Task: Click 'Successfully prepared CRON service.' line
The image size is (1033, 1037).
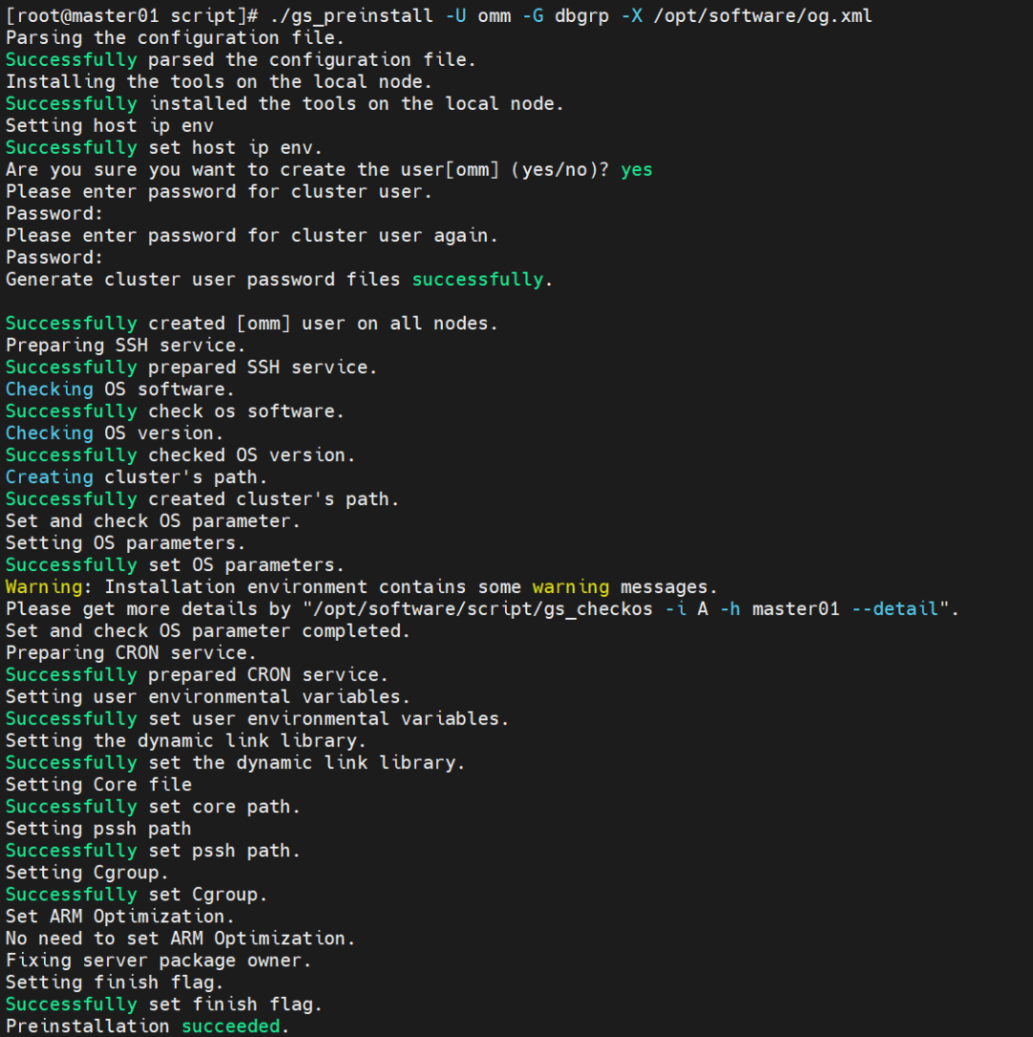Action: (x=196, y=674)
